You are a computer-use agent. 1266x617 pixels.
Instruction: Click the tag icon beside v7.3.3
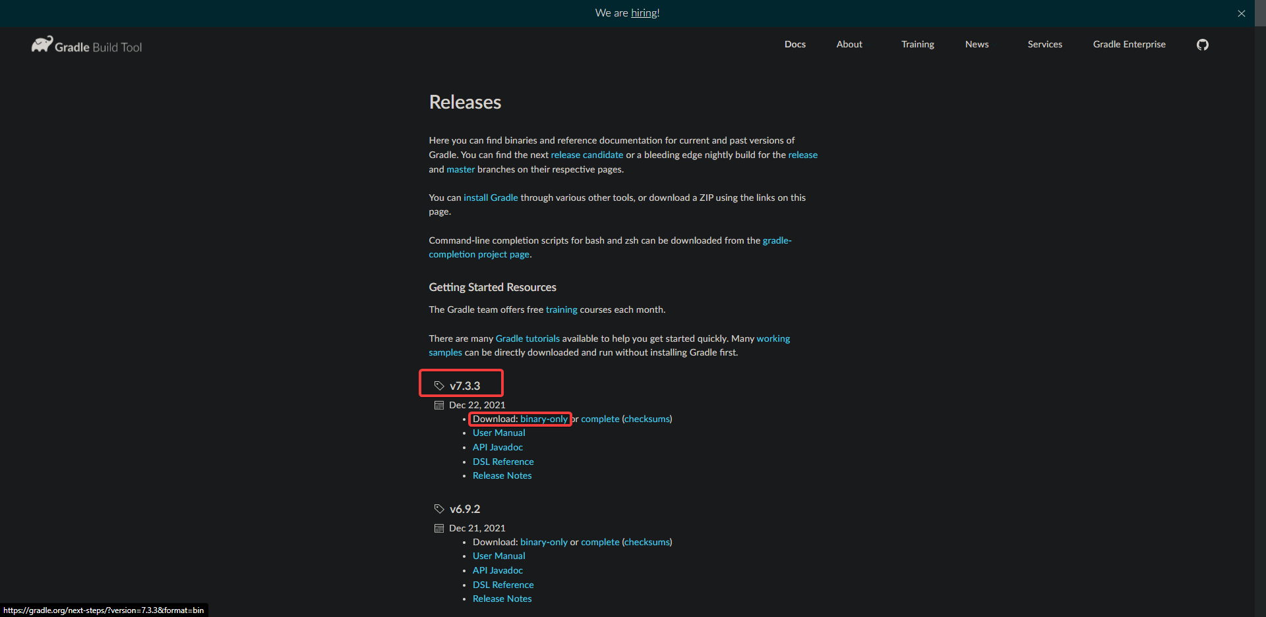439,386
